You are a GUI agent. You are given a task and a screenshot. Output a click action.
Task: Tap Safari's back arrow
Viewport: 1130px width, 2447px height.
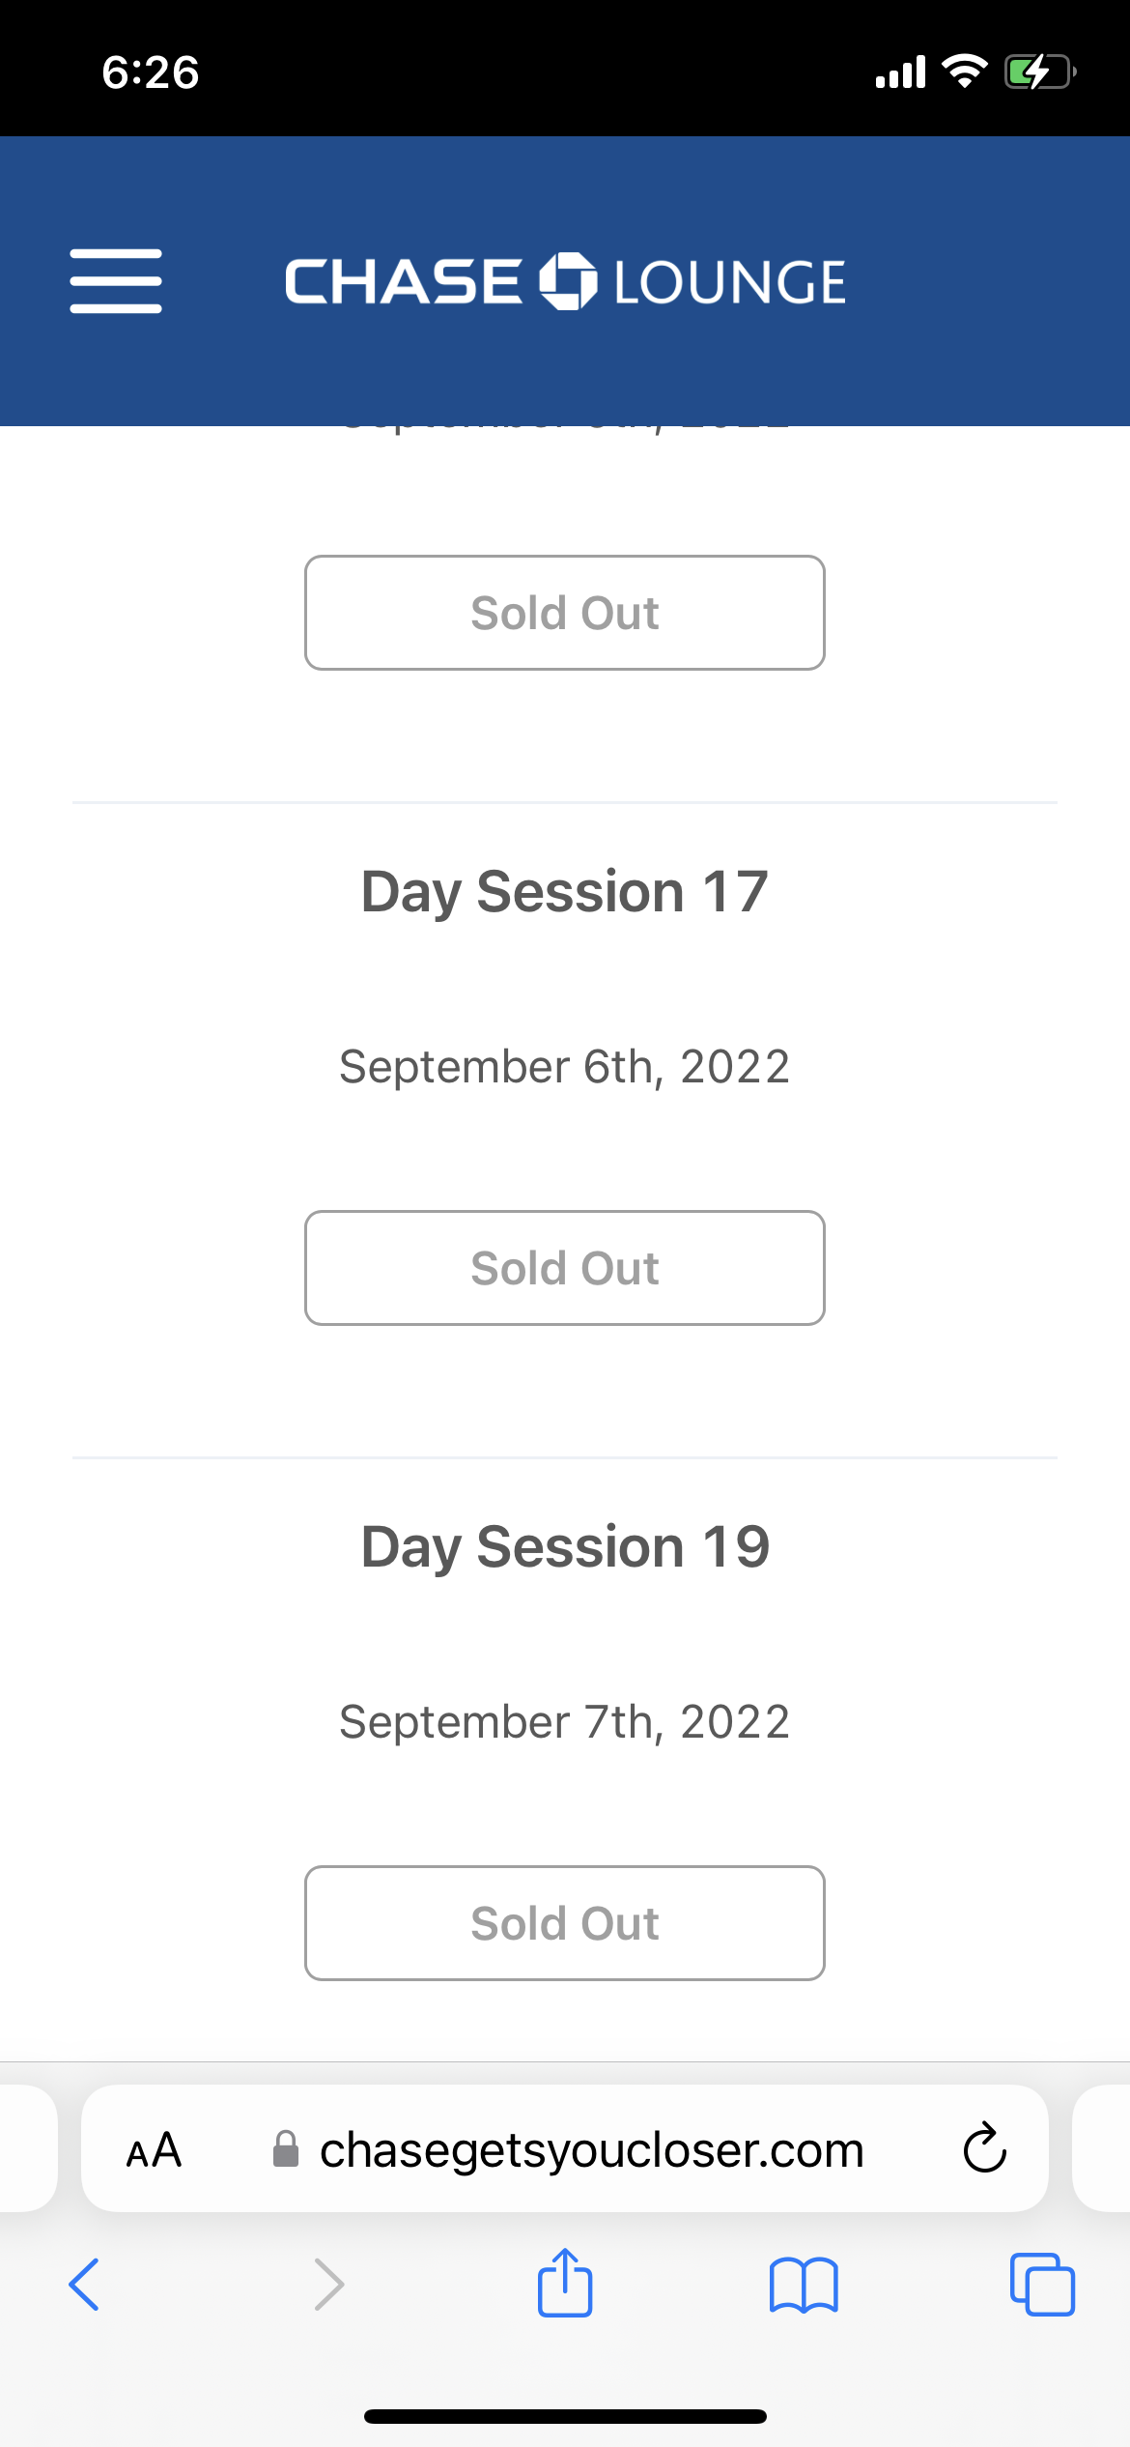pyautogui.click(x=84, y=2285)
